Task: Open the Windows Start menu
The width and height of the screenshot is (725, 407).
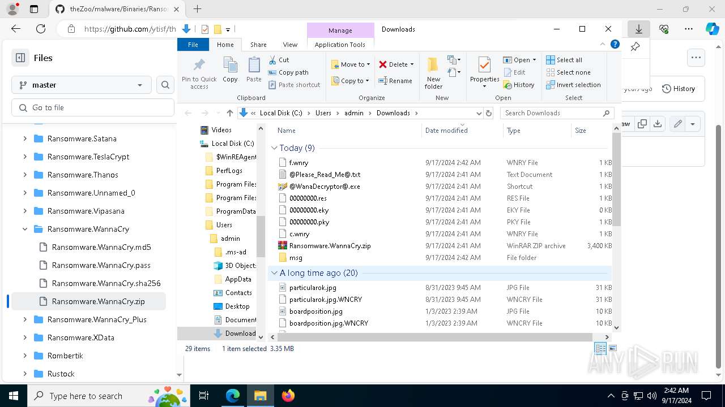Action: [13, 396]
